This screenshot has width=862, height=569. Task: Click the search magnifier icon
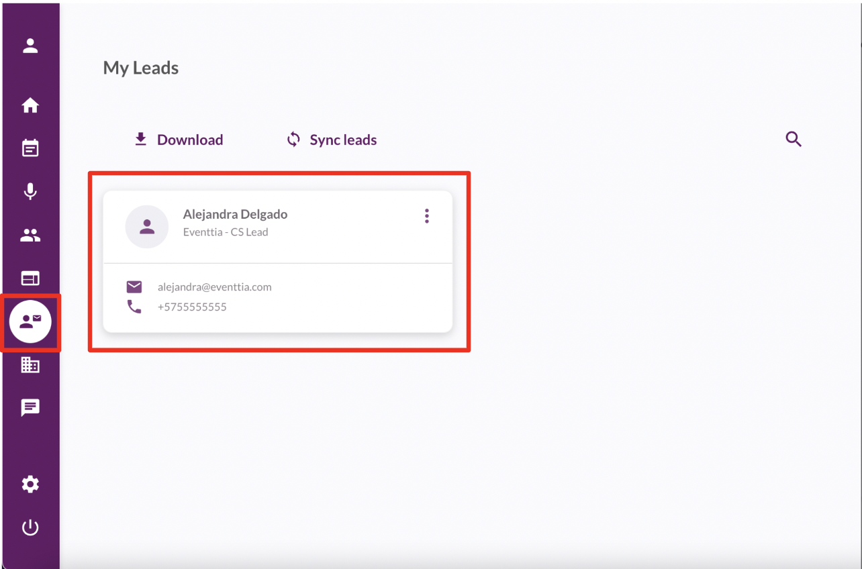(794, 140)
